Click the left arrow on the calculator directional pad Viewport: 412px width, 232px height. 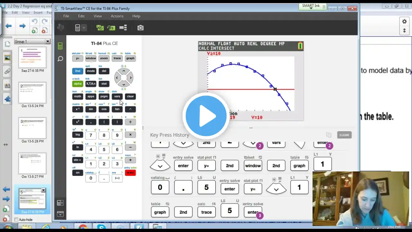point(117,78)
